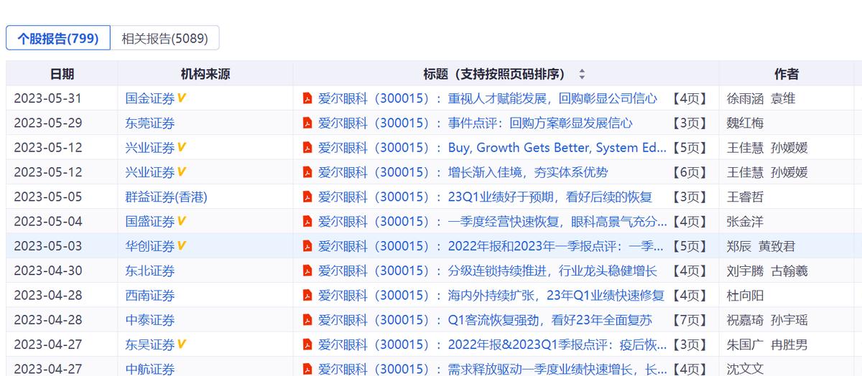Open 国金证券 institution link

(x=150, y=98)
